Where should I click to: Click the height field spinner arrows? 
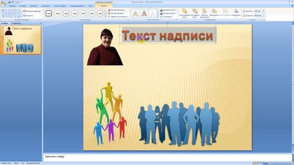(263, 11)
